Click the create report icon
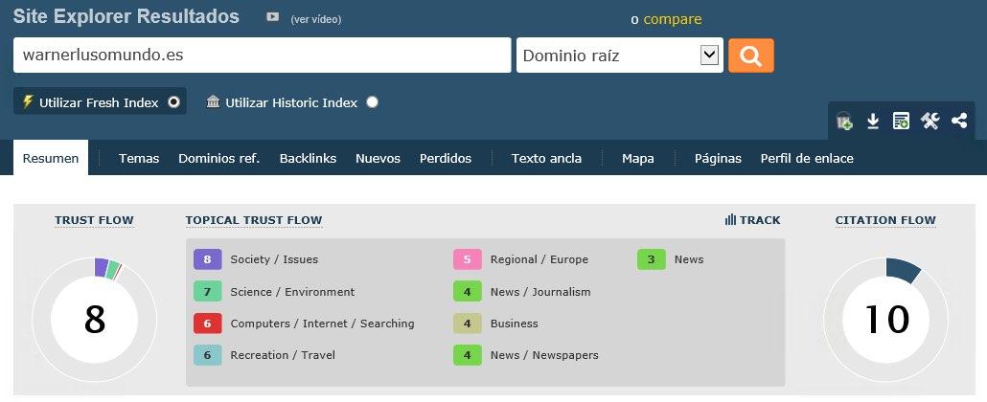987x402 pixels. point(901,121)
